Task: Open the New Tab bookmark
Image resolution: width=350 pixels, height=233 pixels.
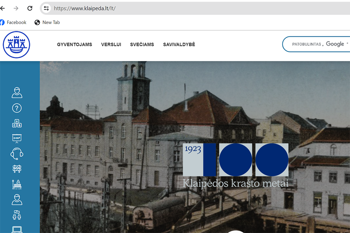Action: [x=47, y=23]
